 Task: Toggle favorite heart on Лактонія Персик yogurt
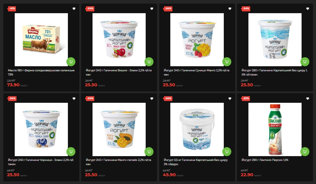click(x=308, y=99)
